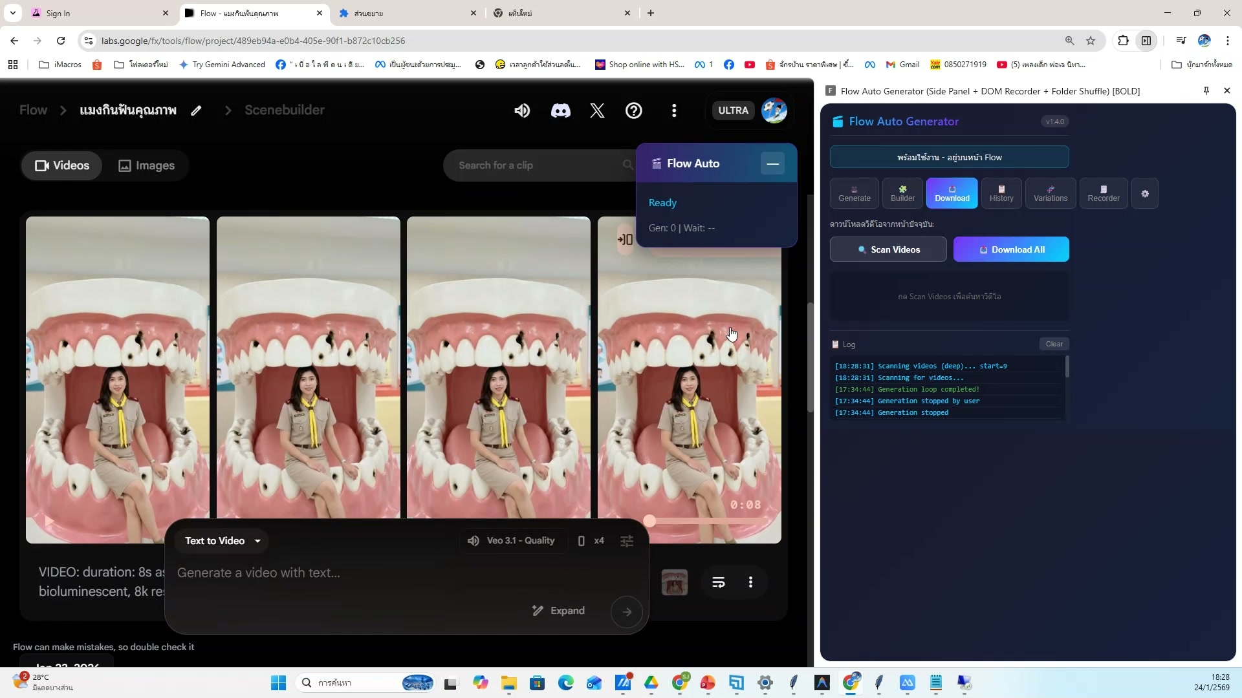Screen dimensions: 1242x698
Task: Click the video playback progress slider handle
Action: [x=649, y=522]
